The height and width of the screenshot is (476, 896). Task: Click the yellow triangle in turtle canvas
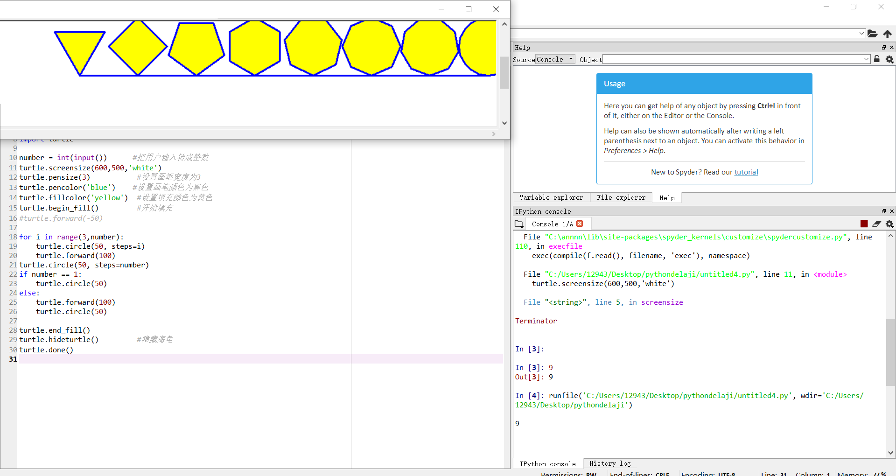(x=80, y=48)
